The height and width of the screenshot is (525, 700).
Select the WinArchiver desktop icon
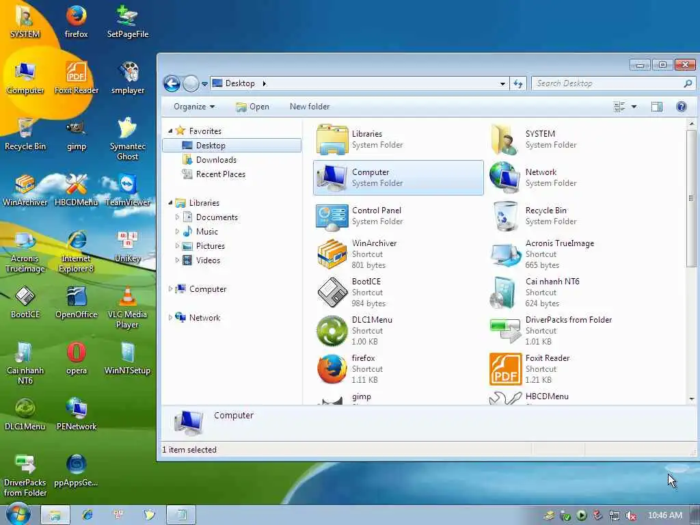tap(25, 190)
